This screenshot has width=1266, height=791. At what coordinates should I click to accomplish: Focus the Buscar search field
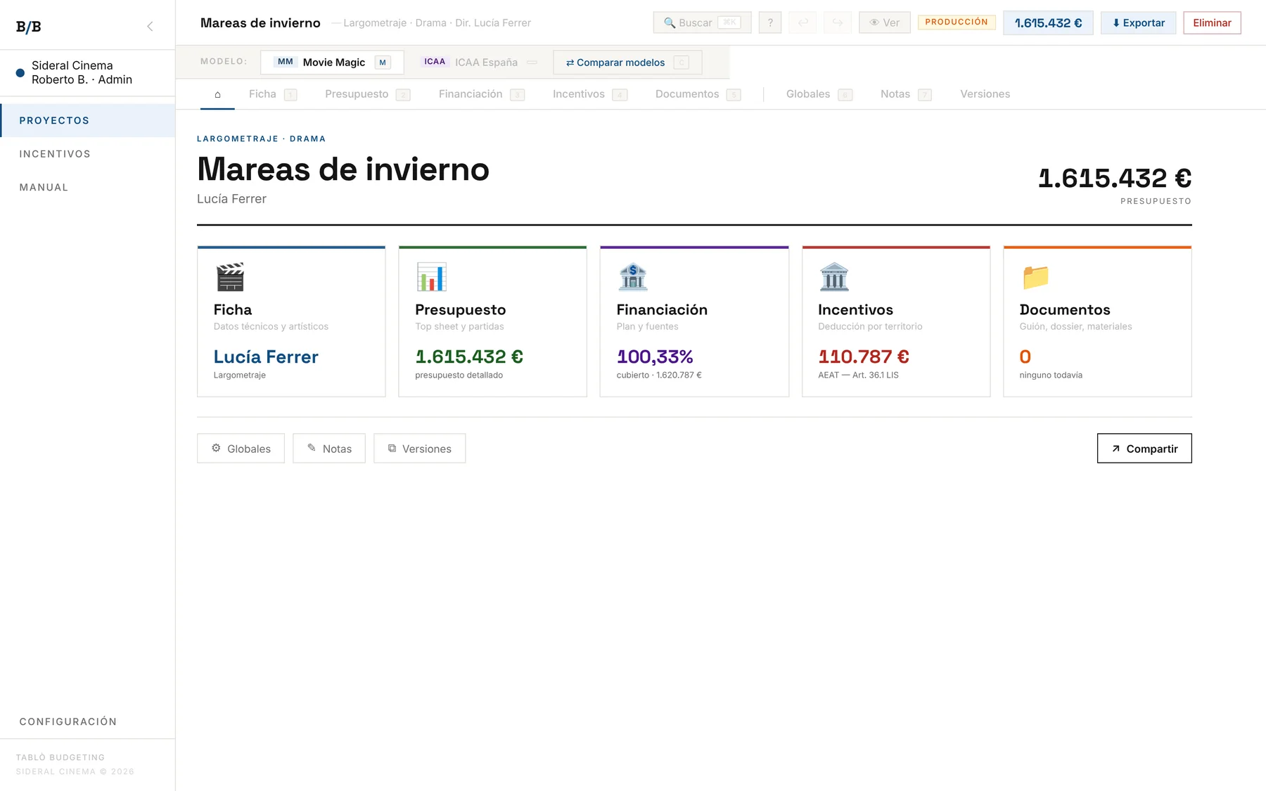pos(702,22)
